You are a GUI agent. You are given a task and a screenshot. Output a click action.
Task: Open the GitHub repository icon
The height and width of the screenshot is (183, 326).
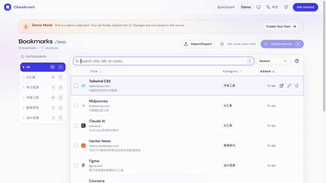coord(286,7)
